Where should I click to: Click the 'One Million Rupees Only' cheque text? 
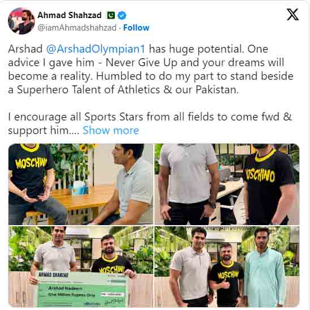(x=72, y=295)
